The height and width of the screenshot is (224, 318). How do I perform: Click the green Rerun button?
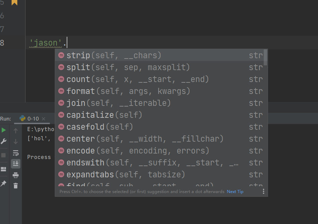[4, 130]
